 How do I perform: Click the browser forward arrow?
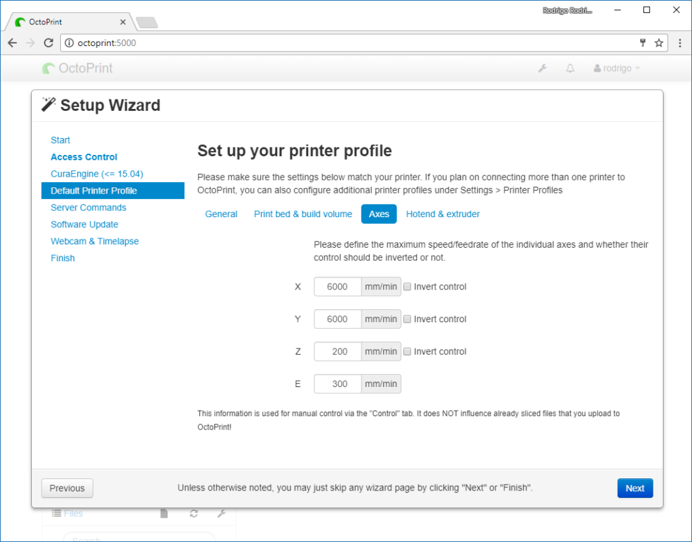(x=30, y=43)
